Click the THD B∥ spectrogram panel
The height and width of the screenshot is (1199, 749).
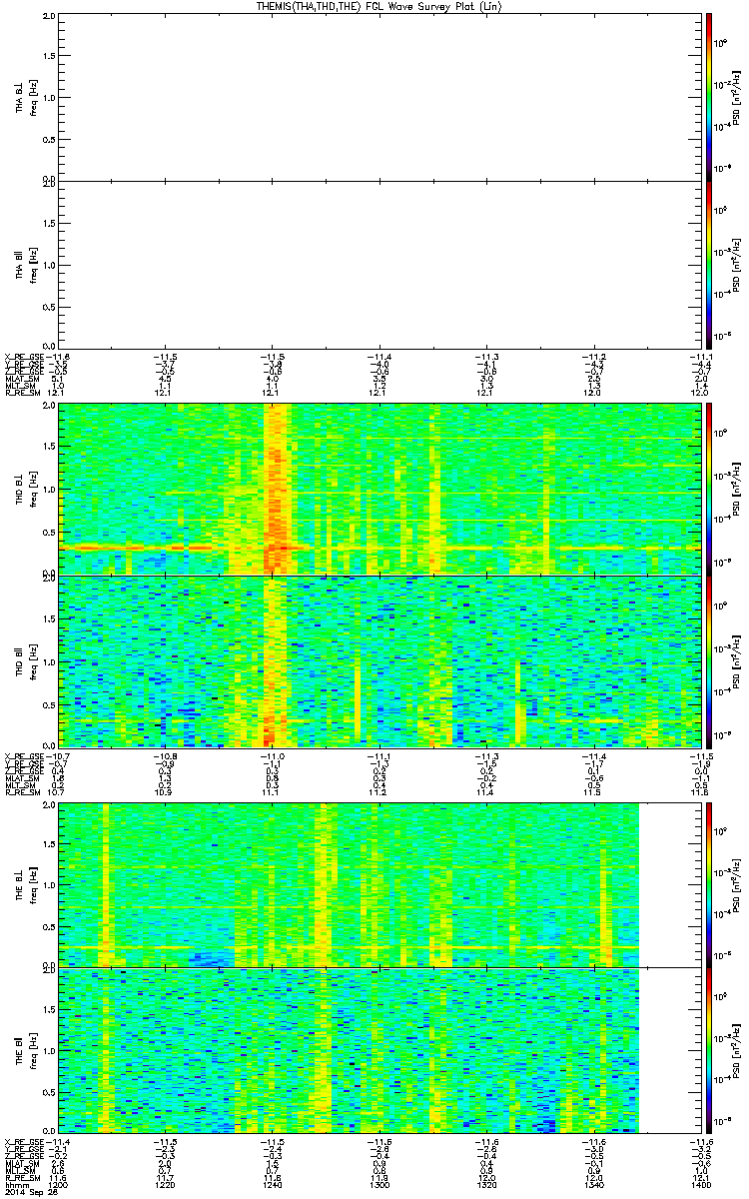(x=379, y=660)
